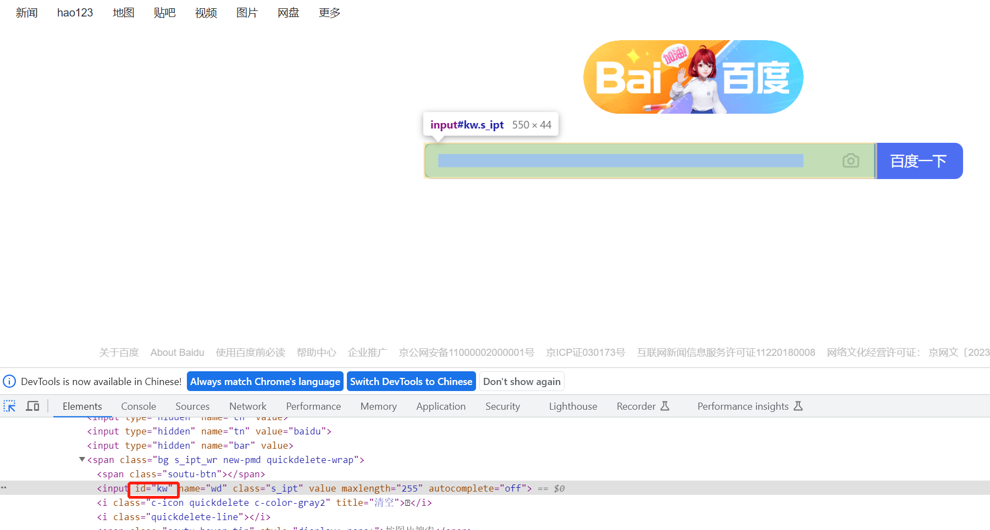Open the 地图 link
Screen dimensions: 990x530
coord(123,13)
